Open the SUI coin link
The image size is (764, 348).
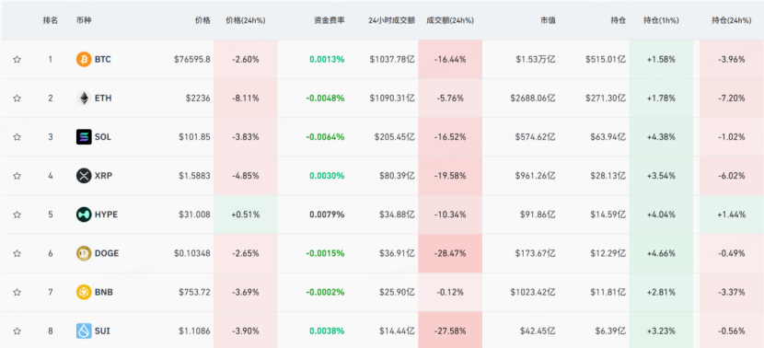(102, 331)
